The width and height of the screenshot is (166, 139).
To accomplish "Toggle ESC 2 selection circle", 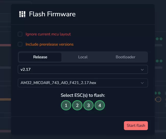I will 77,105.
